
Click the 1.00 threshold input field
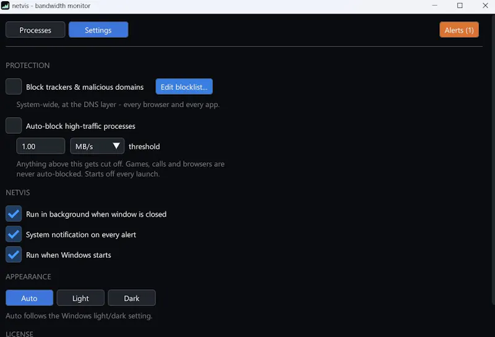(x=41, y=146)
